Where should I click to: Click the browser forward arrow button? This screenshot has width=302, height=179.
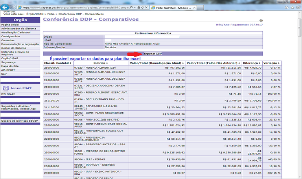pos(13,7)
